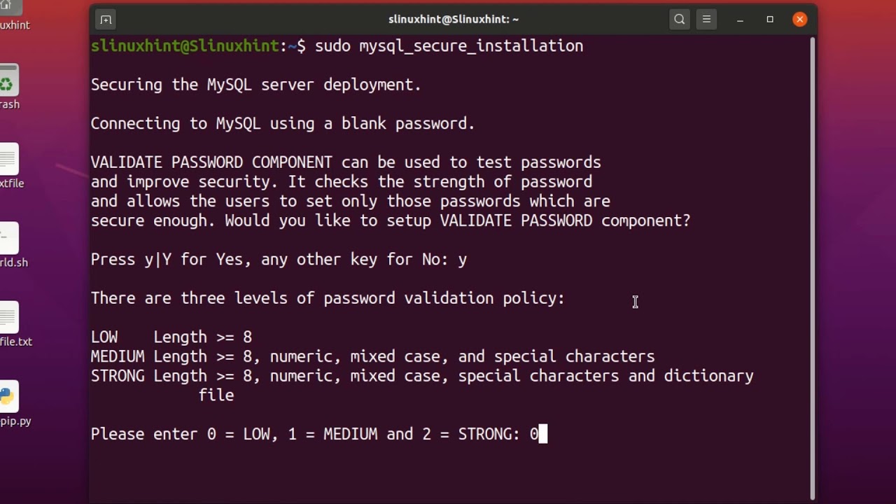The image size is (896, 504).
Task: Open a new terminal tab
Action: coord(106,20)
